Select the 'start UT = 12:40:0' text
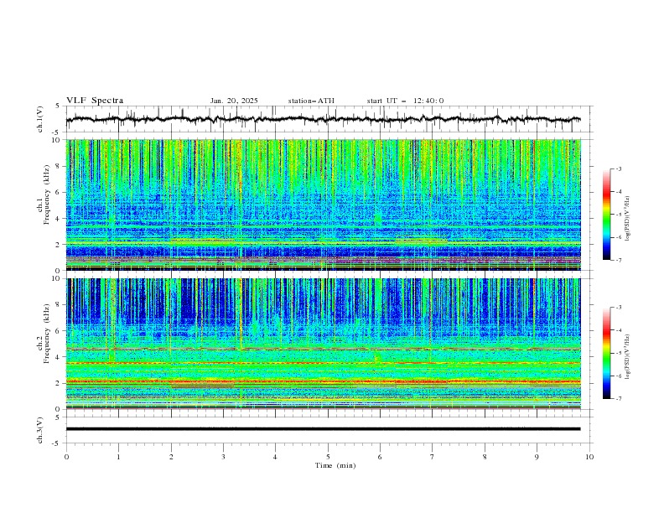This screenshot has height=513, width=664. point(405,101)
